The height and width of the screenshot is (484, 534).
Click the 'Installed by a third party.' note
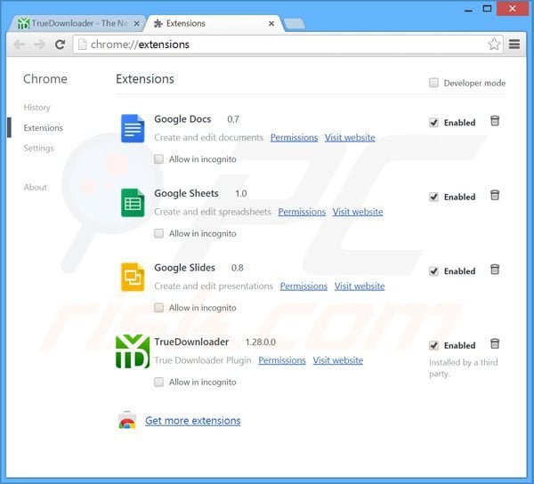(463, 368)
